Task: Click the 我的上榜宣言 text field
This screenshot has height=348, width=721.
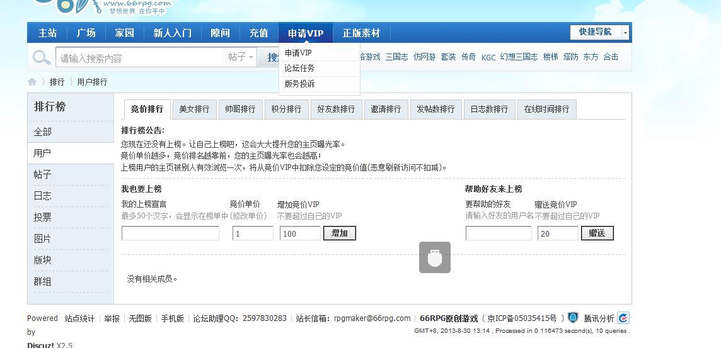Action: coord(170,233)
